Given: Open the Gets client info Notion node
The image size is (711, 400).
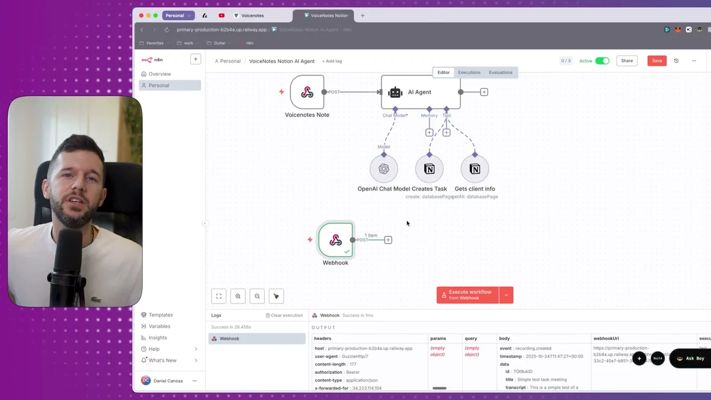Looking at the screenshot, I should click(474, 168).
